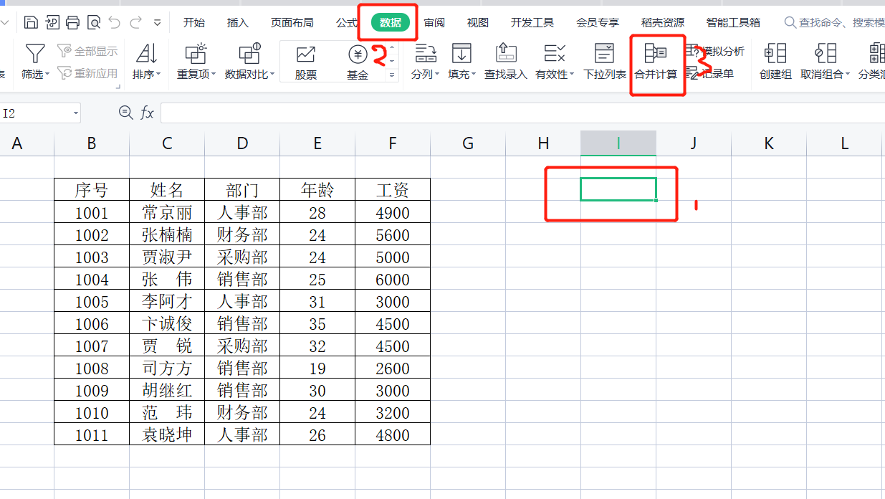Open the 视图 tab
This screenshot has height=499, width=885.
478,23
